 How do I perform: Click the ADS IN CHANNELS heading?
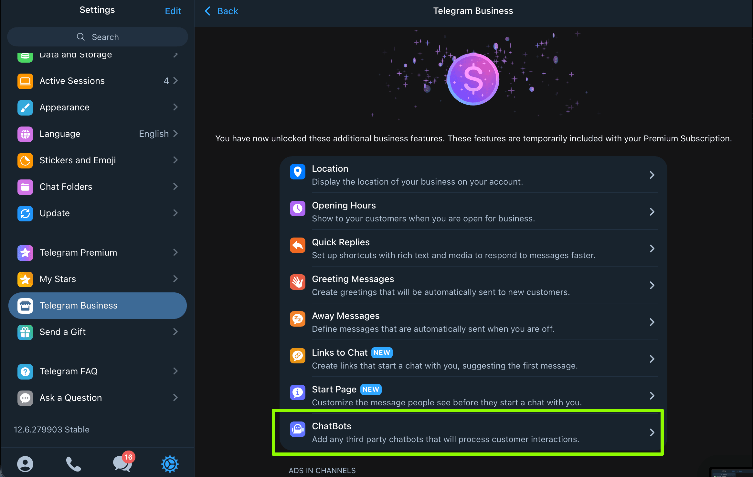tap(322, 471)
